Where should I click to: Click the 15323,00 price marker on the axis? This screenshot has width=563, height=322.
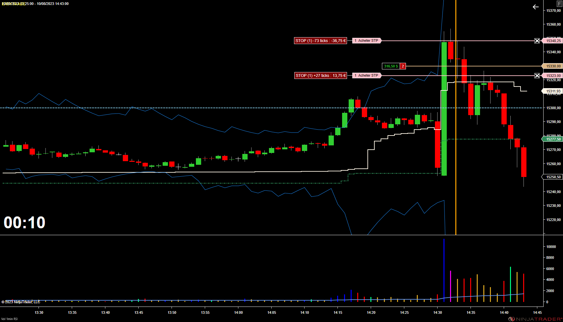pyautogui.click(x=552, y=76)
